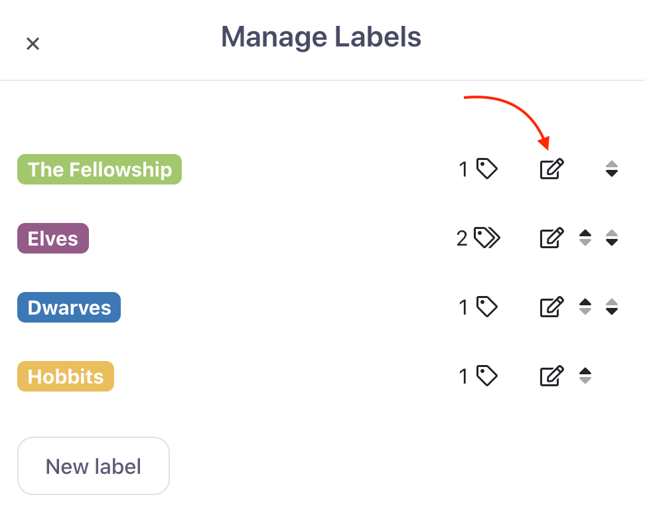Move the Hobbits label up
The height and width of the screenshot is (519, 645).
585,376
